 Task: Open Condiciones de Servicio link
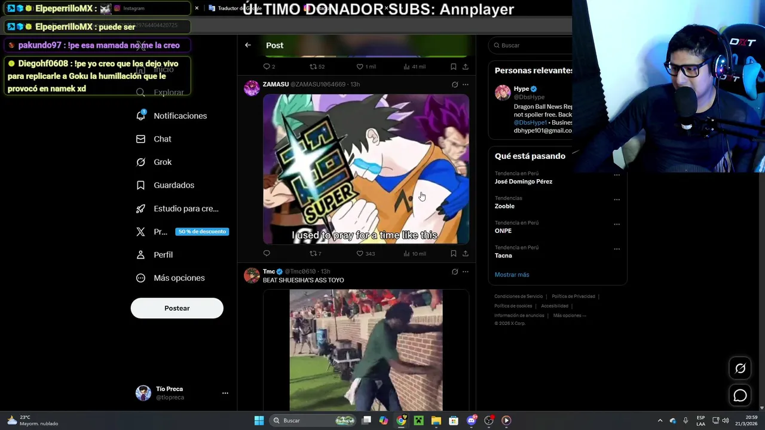click(518, 296)
